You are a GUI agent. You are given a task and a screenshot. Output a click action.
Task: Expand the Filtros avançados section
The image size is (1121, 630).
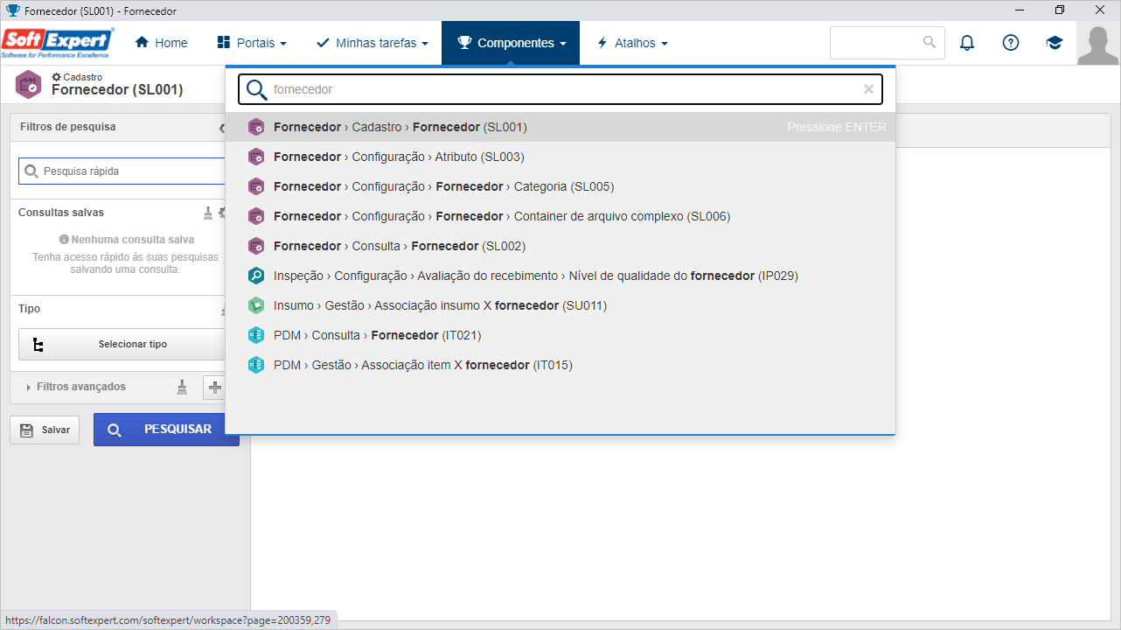pos(76,387)
